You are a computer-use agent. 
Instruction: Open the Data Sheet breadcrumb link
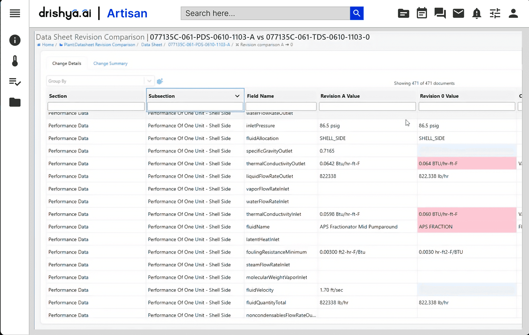[x=152, y=45]
